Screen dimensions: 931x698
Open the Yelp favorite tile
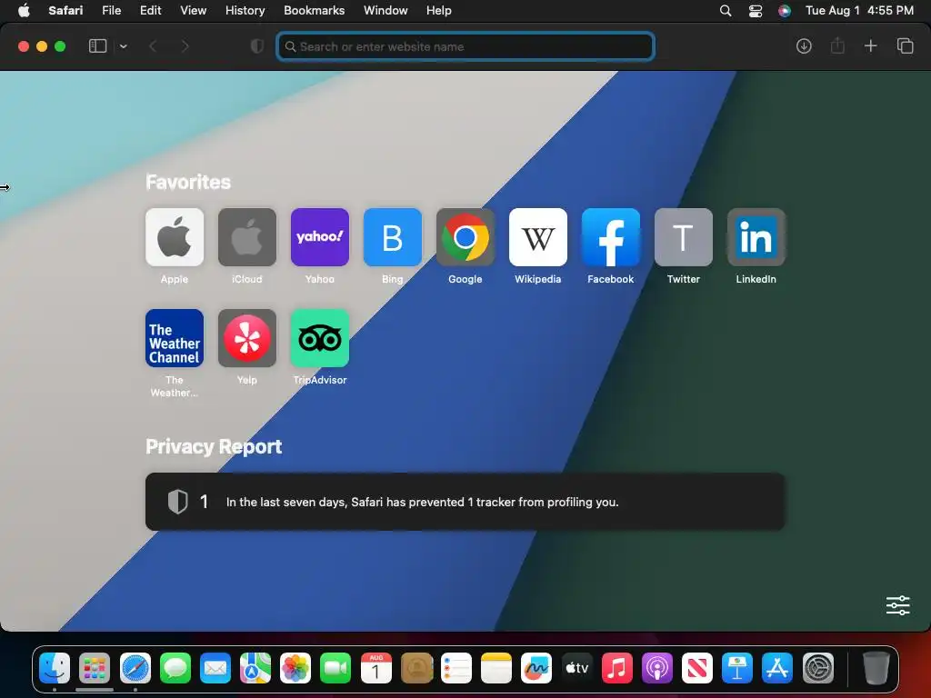tap(247, 338)
